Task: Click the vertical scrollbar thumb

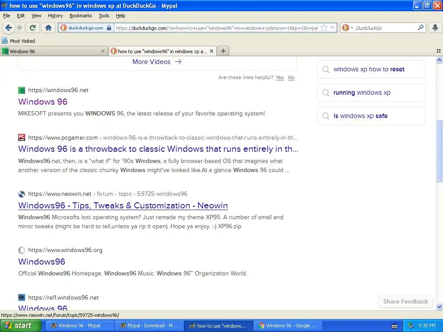Action: tap(439, 151)
